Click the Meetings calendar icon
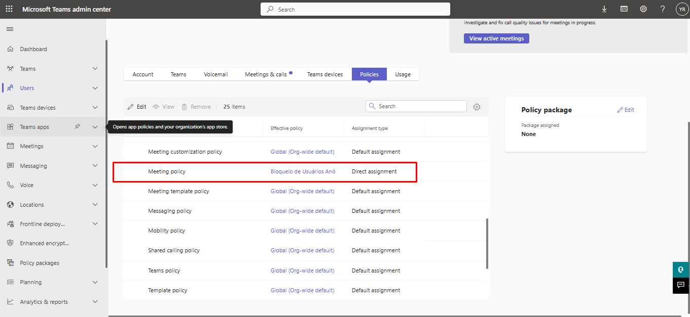This screenshot has width=690, height=317. (x=10, y=146)
